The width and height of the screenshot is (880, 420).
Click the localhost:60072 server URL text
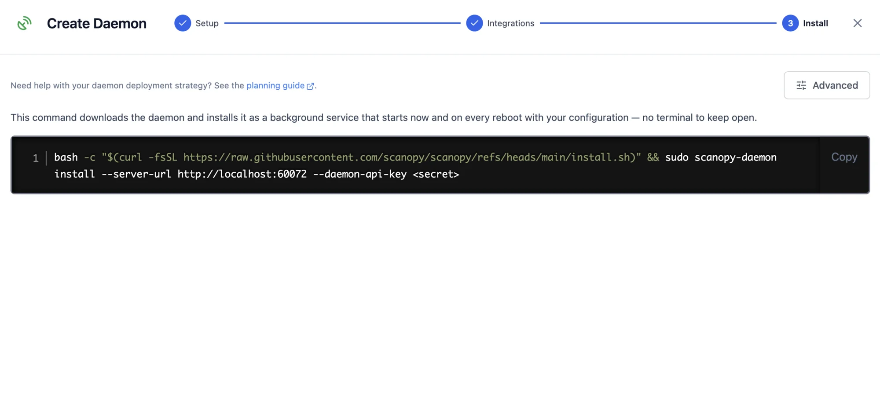point(242,174)
